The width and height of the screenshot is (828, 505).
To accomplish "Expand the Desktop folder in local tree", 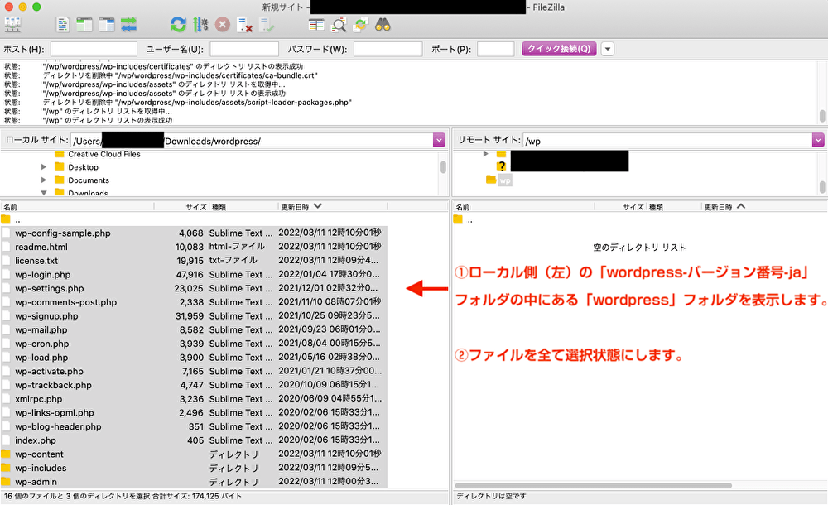I will (44, 167).
